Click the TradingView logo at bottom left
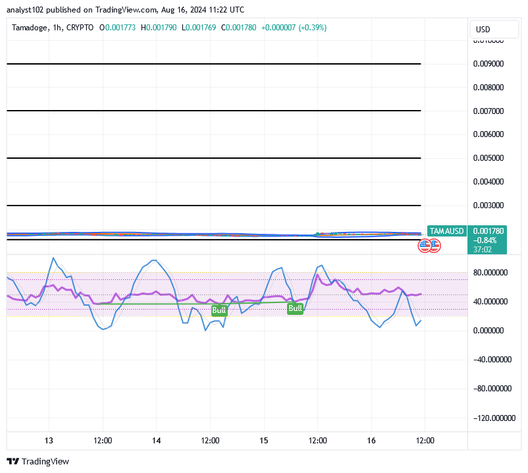The width and height of the screenshot is (528, 473). point(38,461)
